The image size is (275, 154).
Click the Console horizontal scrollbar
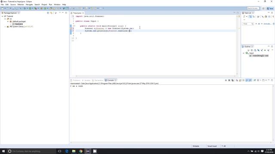pos(171,142)
